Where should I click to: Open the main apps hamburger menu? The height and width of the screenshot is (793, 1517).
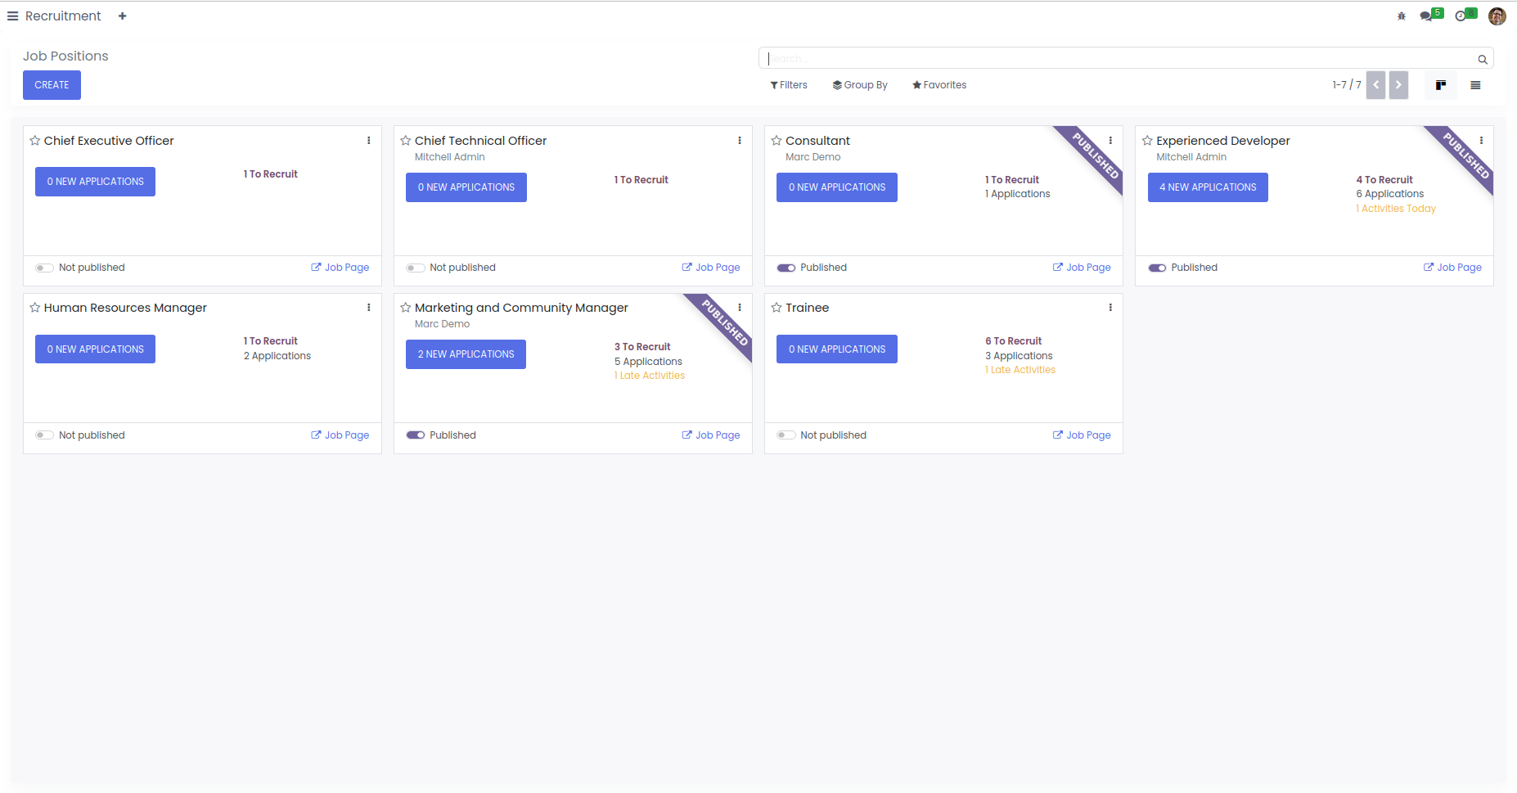[x=12, y=16]
